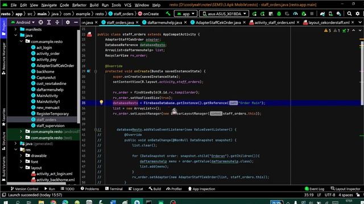Open the Layout Inspector
This screenshot has height=204, width=364.
(x=345, y=189)
